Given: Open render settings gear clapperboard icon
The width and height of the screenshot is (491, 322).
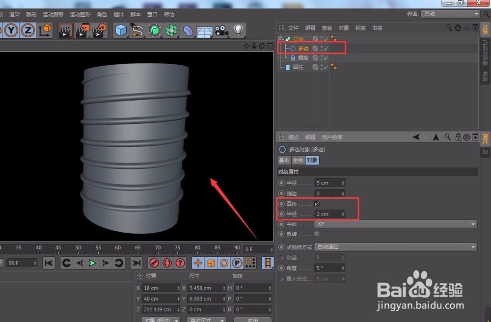Looking at the screenshot, I should tap(100, 30).
